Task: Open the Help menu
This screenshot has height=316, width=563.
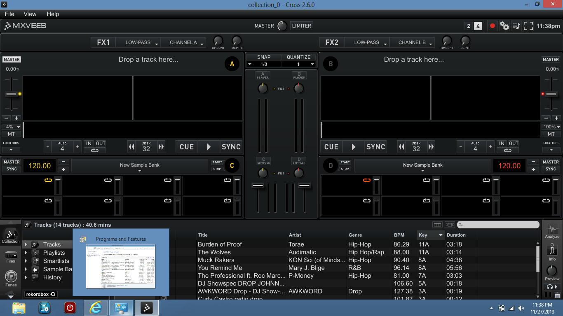Action: point(53,14)
